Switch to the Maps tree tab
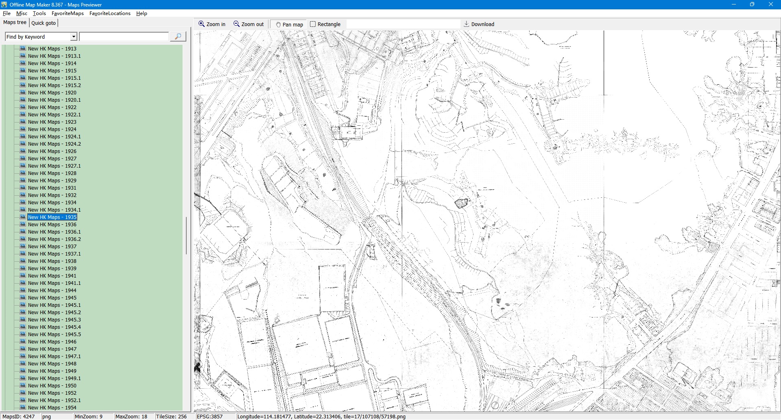Image resolution: width=781 pixels, height=420 pixels. click(x=15, y=22)
